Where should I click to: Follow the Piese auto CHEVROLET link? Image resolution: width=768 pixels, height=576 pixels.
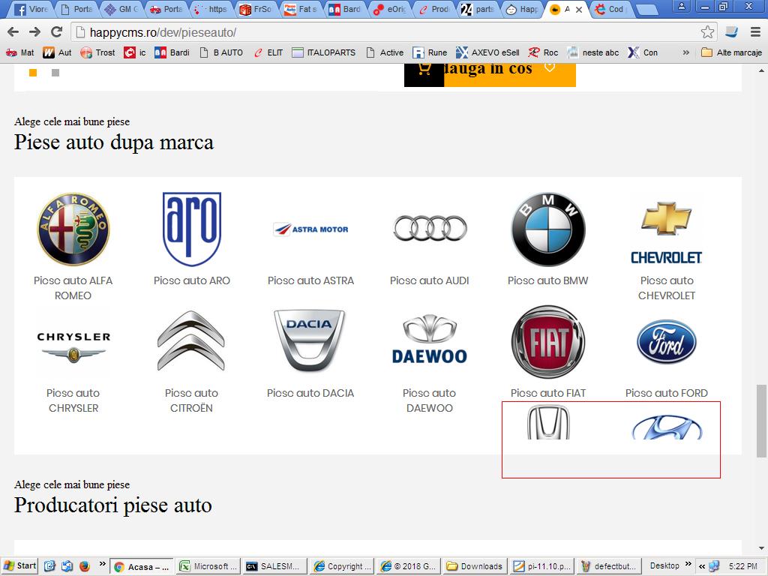(667, 288)
